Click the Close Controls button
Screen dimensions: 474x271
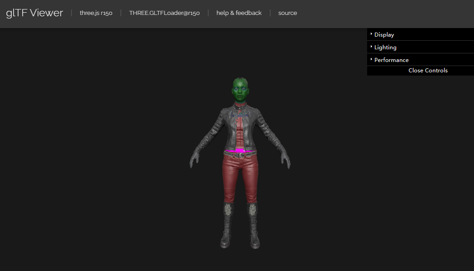coord(427,70)
